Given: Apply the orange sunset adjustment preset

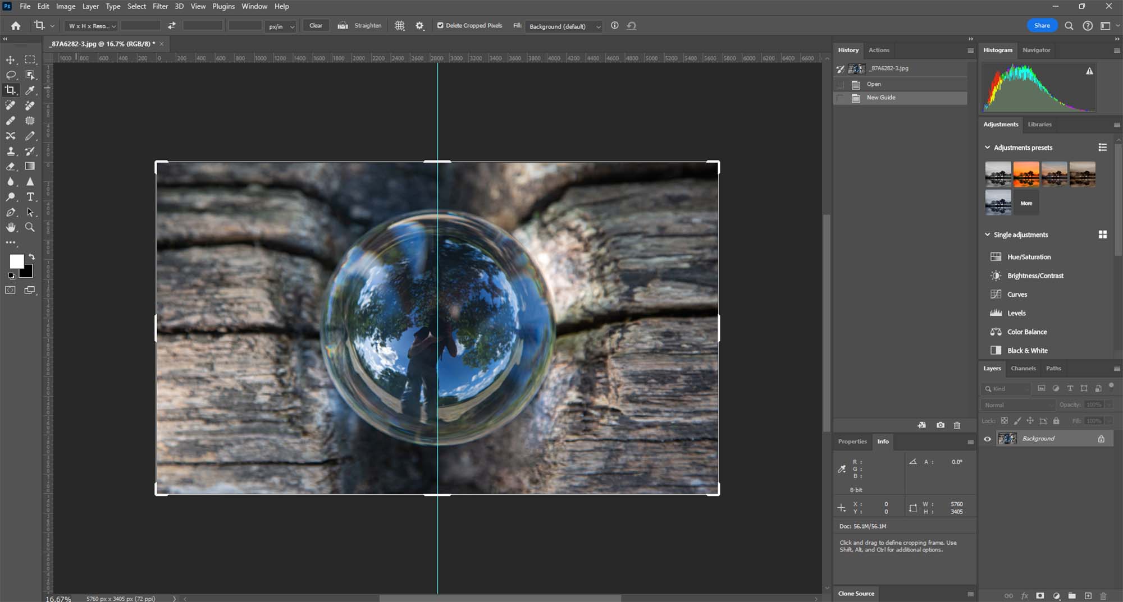Looking at the screenshot, I should [x=1026, y=174].
